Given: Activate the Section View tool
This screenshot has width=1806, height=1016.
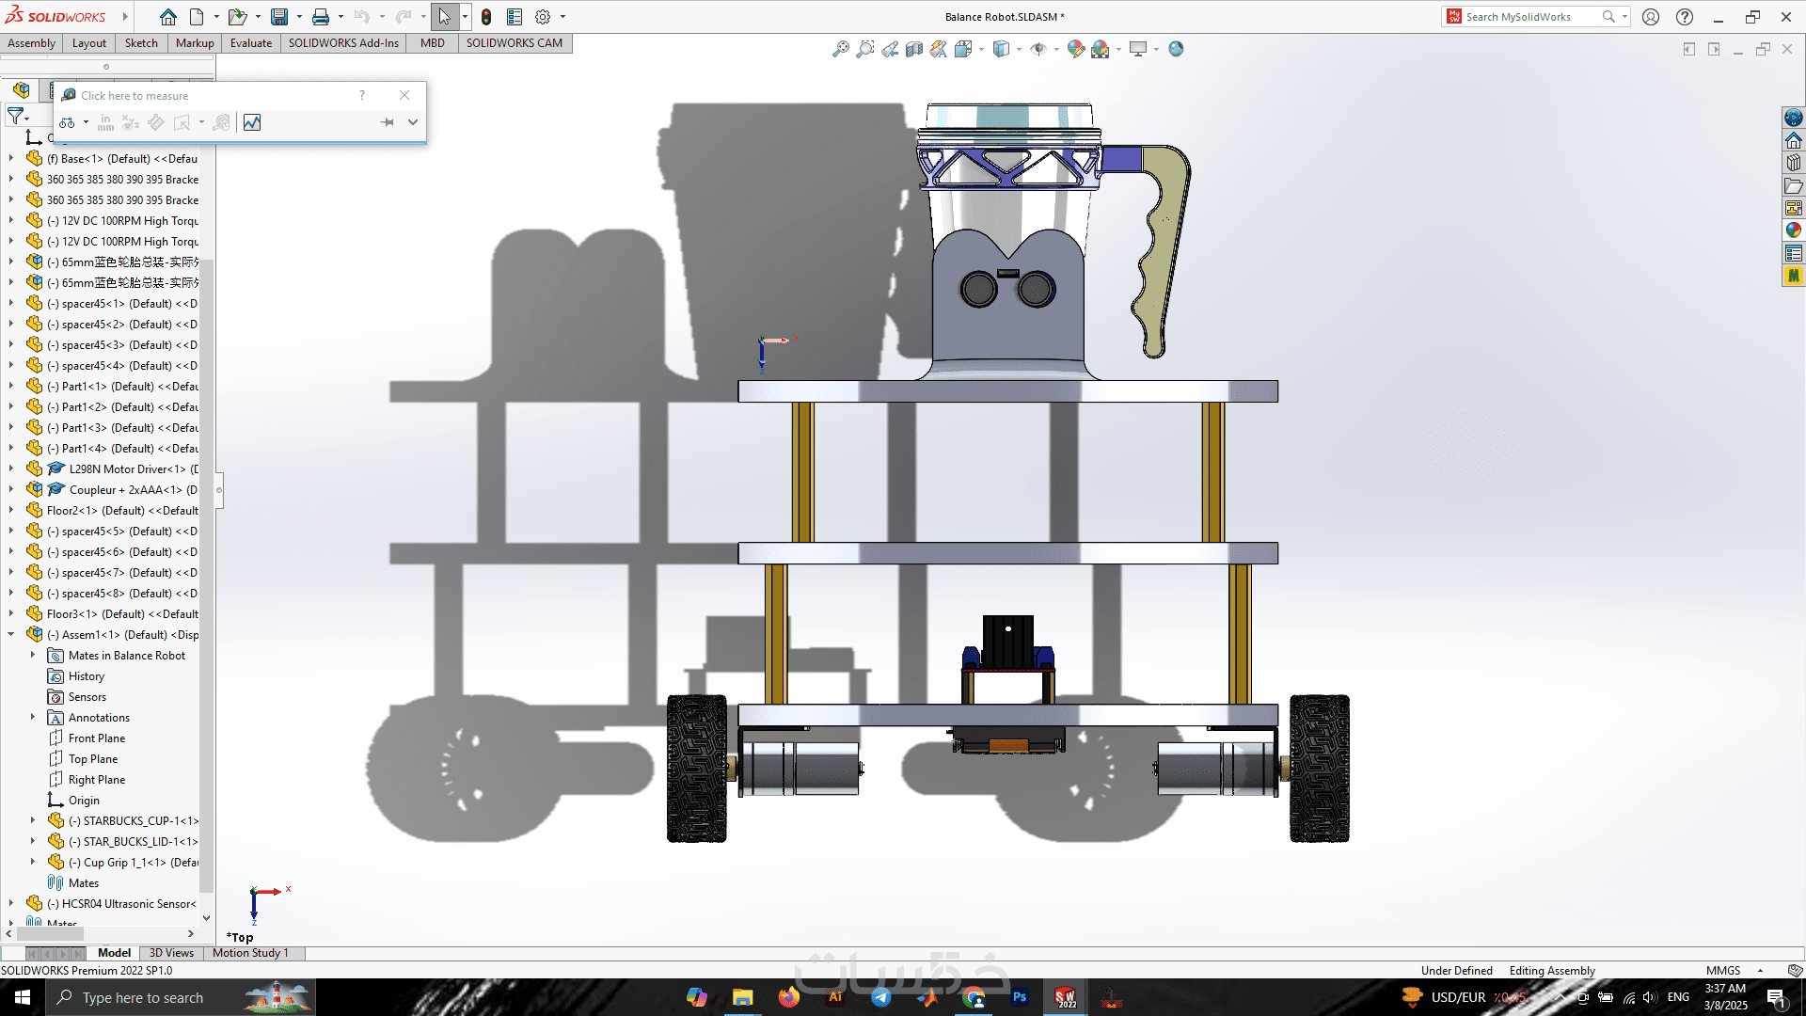Looking at the screenshot, I should pos(914,49).
